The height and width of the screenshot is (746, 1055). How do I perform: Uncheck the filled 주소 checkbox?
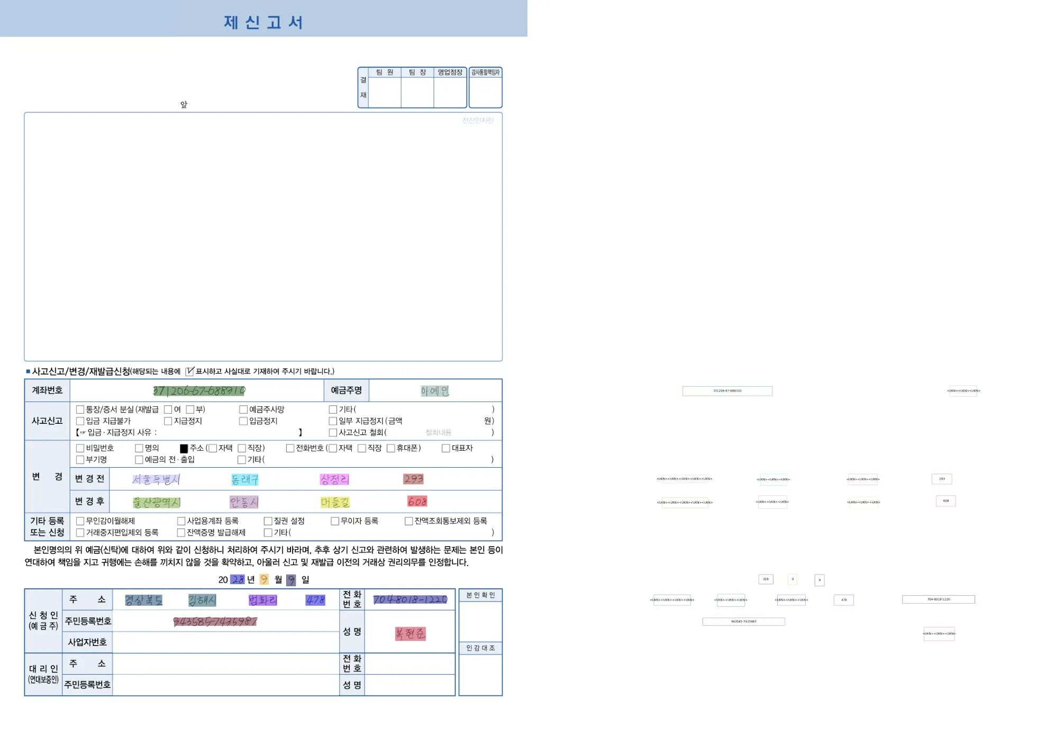(x=184, y=448)
